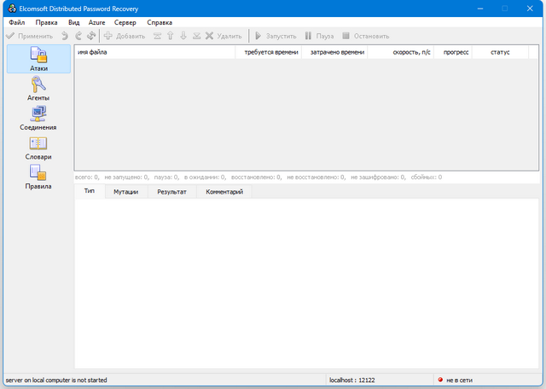Sort by the скорость, п/с column header
The width and height of the screenshot is (546, 389).
(x=401, y=52)
